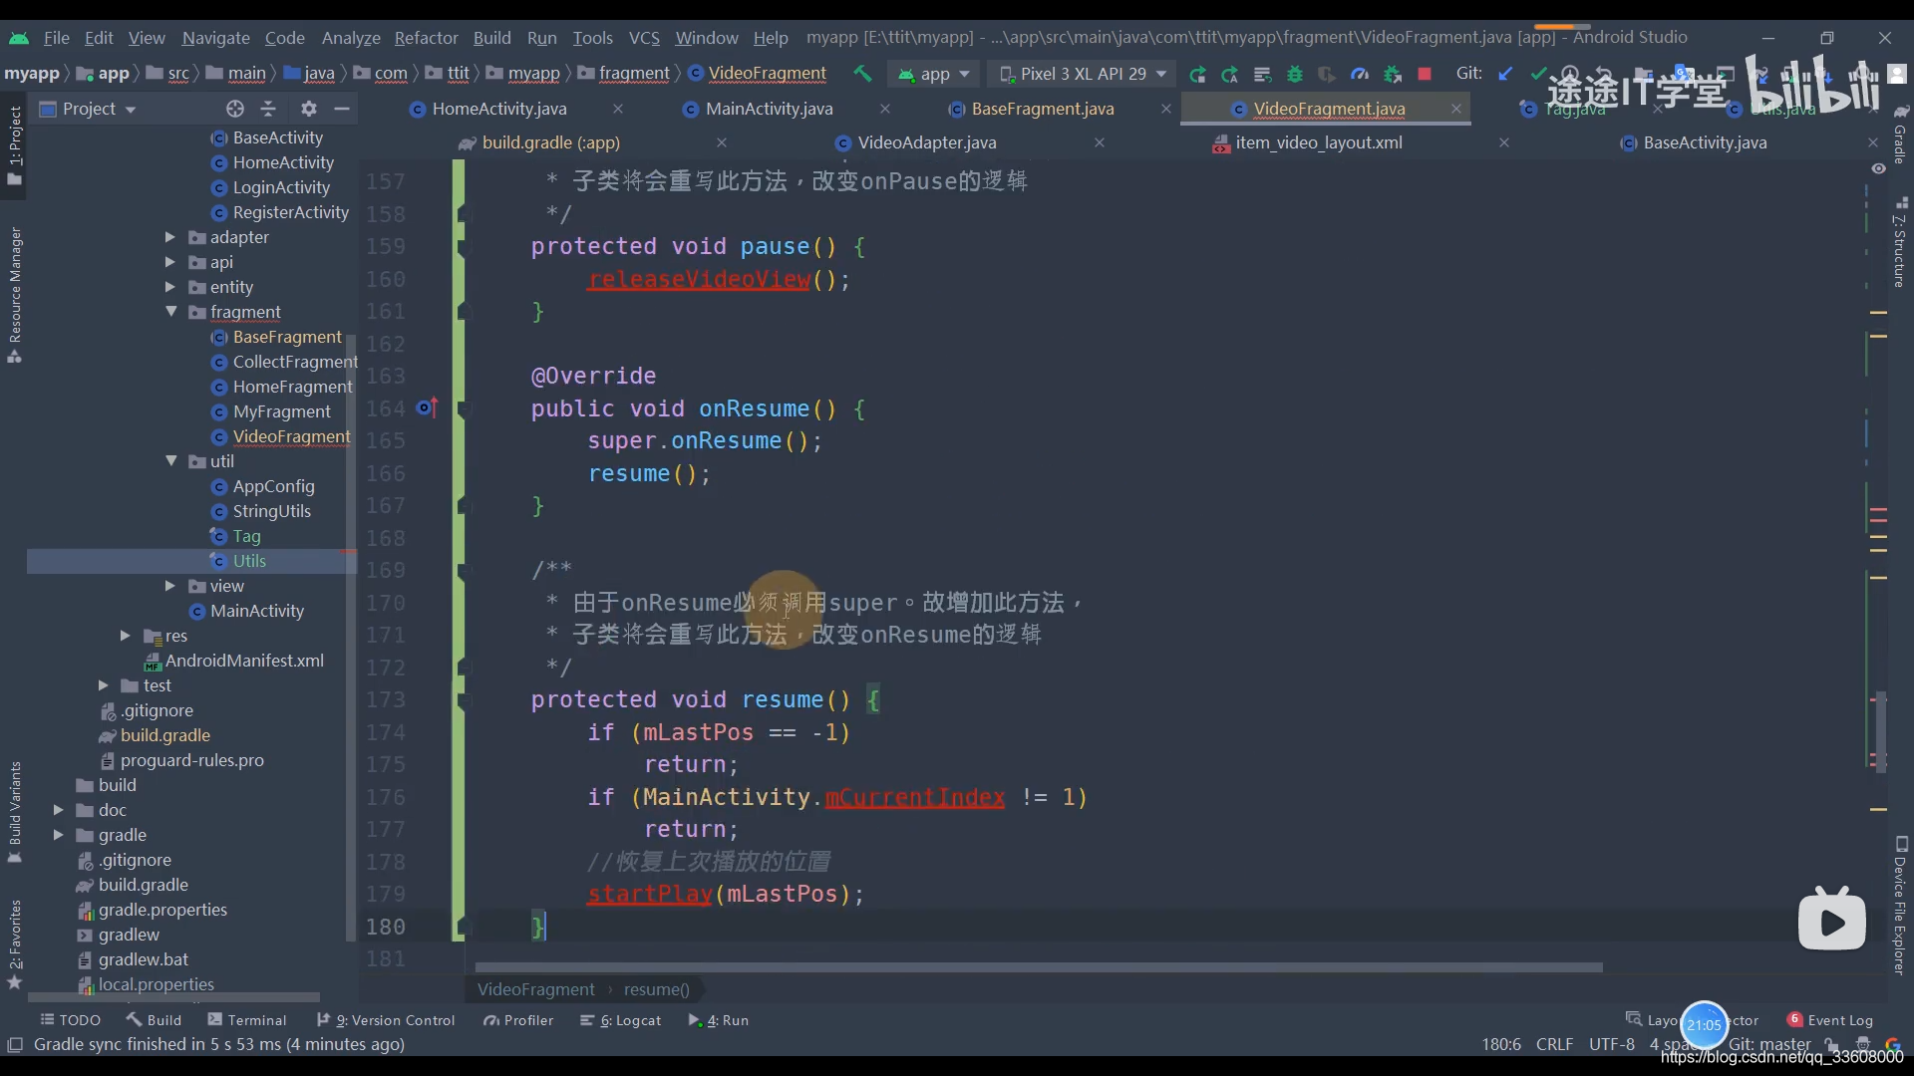Image resolution: width=1914 pixels, height=1076 pixels.
Task: Switch to the VideoAdapter.java tab
Action: point(926,142)
